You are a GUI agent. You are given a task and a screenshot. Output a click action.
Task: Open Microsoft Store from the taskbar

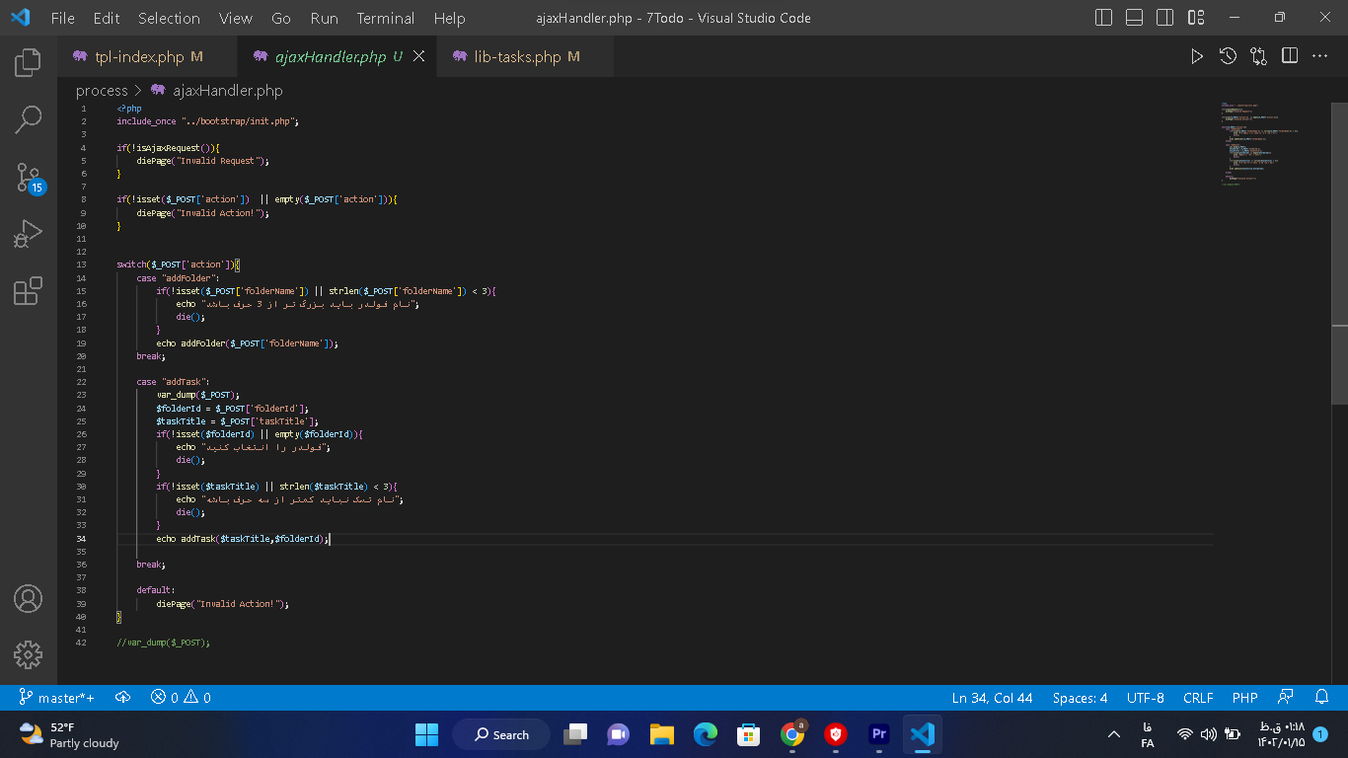click(749, 734)
